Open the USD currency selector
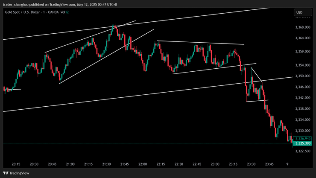Image resolution: width=316 pixels, height=178 pixels. pos(299,12)
